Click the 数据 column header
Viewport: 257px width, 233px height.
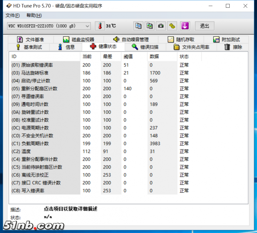click(x=154, y=57)
